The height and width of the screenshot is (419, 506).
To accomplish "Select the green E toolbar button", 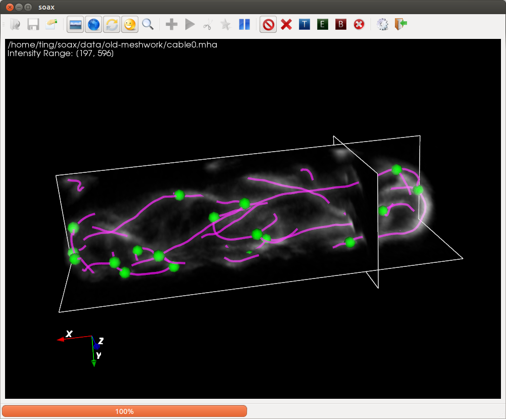I will (323, 24).
